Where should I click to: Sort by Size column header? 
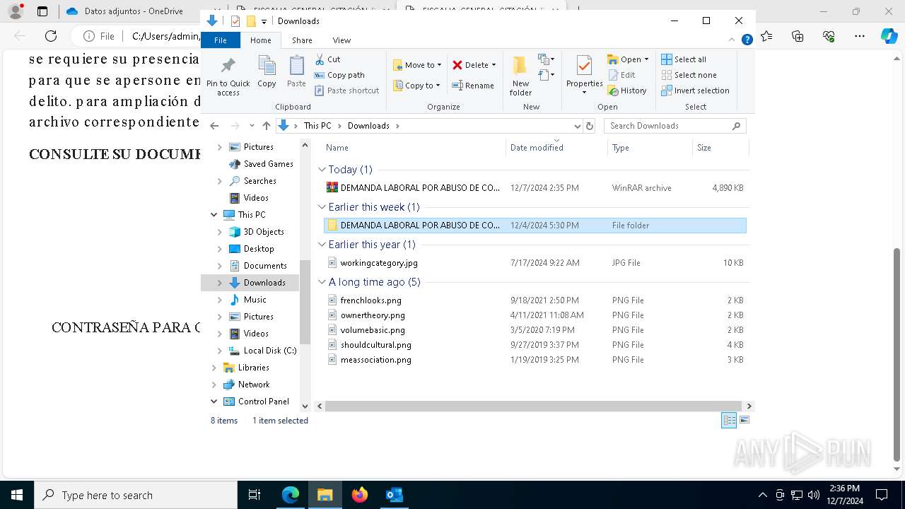(720, 148)
